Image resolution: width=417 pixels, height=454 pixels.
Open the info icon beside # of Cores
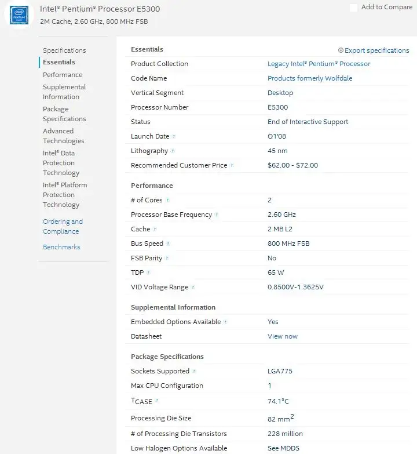tap(167, 200)
